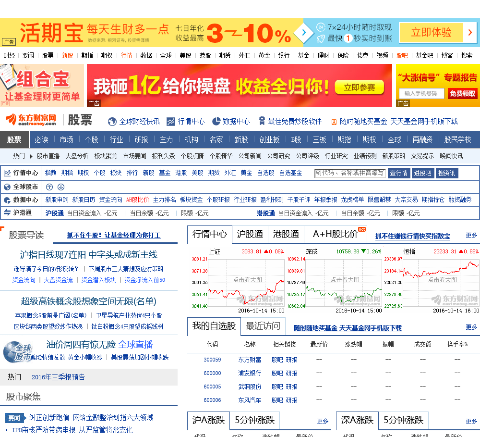Click the 立即参赛 button

pos(360,87)
